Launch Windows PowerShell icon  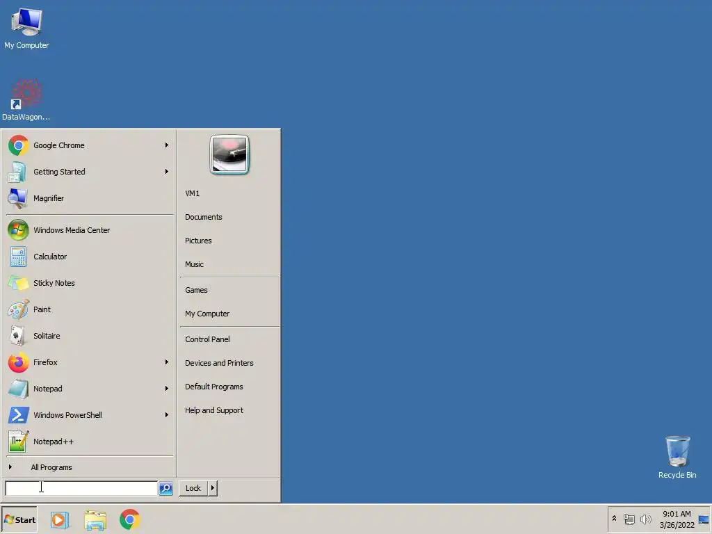(17, 415)
